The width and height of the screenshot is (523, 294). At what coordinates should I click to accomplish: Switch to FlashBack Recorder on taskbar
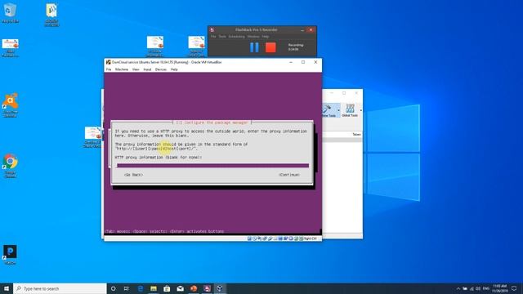pyautogui.click(x=207, y=288)
